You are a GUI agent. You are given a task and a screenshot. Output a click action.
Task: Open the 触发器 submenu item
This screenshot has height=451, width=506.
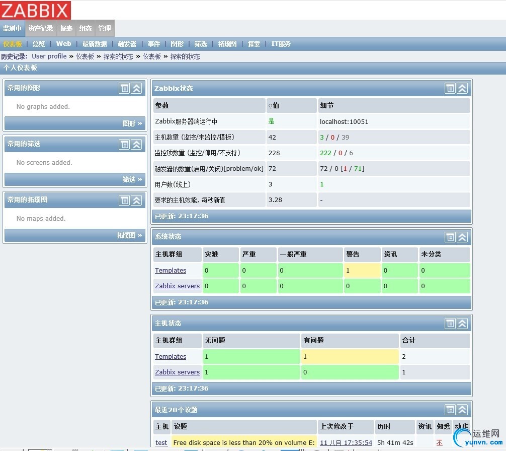(x=127, y=44)
